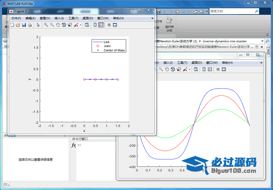Open 文件(F) menu in Figure 1
This screenshot has width=273, height=190.
tap(16, 18)
